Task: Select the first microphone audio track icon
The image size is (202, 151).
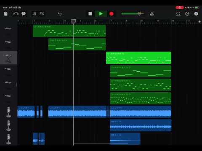Action: (x=8, y=112)
